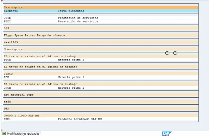Select the 'new material type' group row
The image size is (209, 136).
(101, 95)
